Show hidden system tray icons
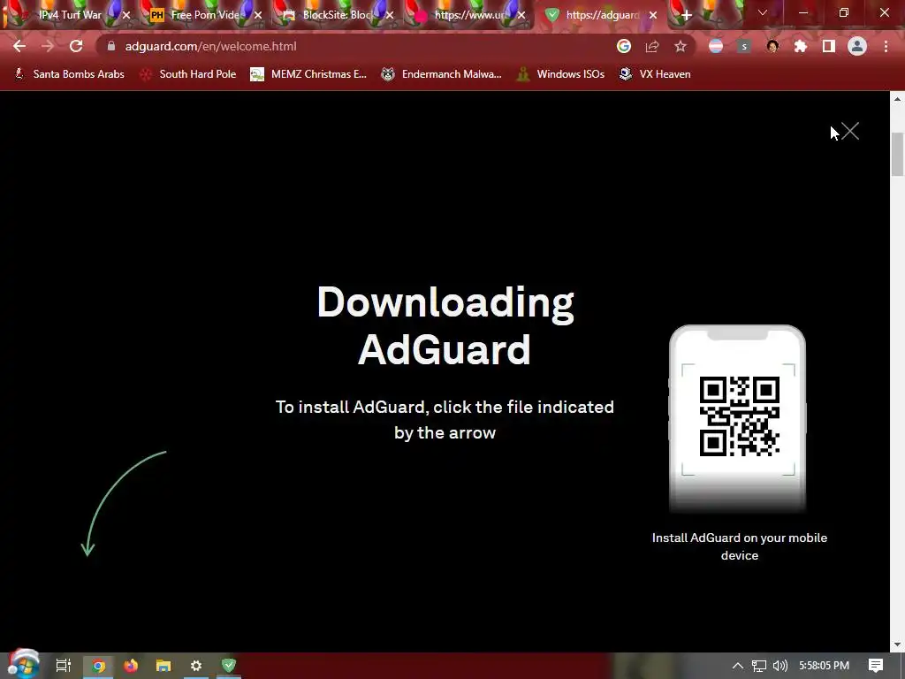The width and height of the screenshot is (905, 679). (x=738, y=666)
